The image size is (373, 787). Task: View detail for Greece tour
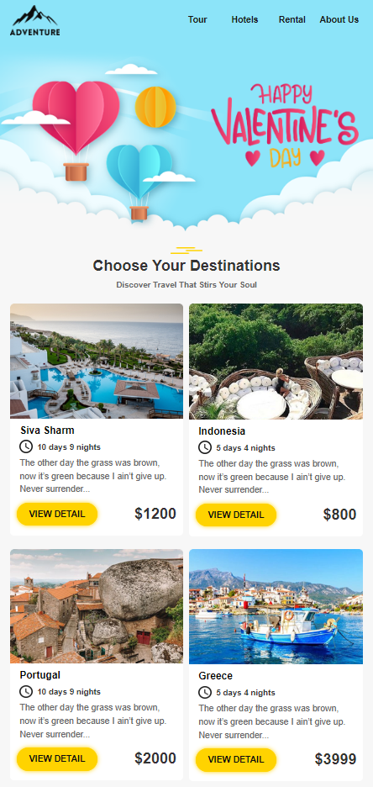tap(236, 760)
